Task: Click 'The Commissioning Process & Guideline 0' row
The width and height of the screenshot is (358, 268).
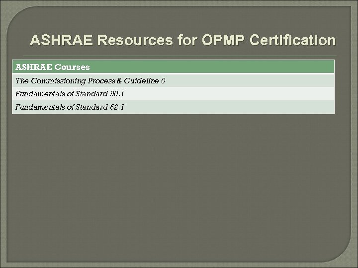Action: (174, 81)
